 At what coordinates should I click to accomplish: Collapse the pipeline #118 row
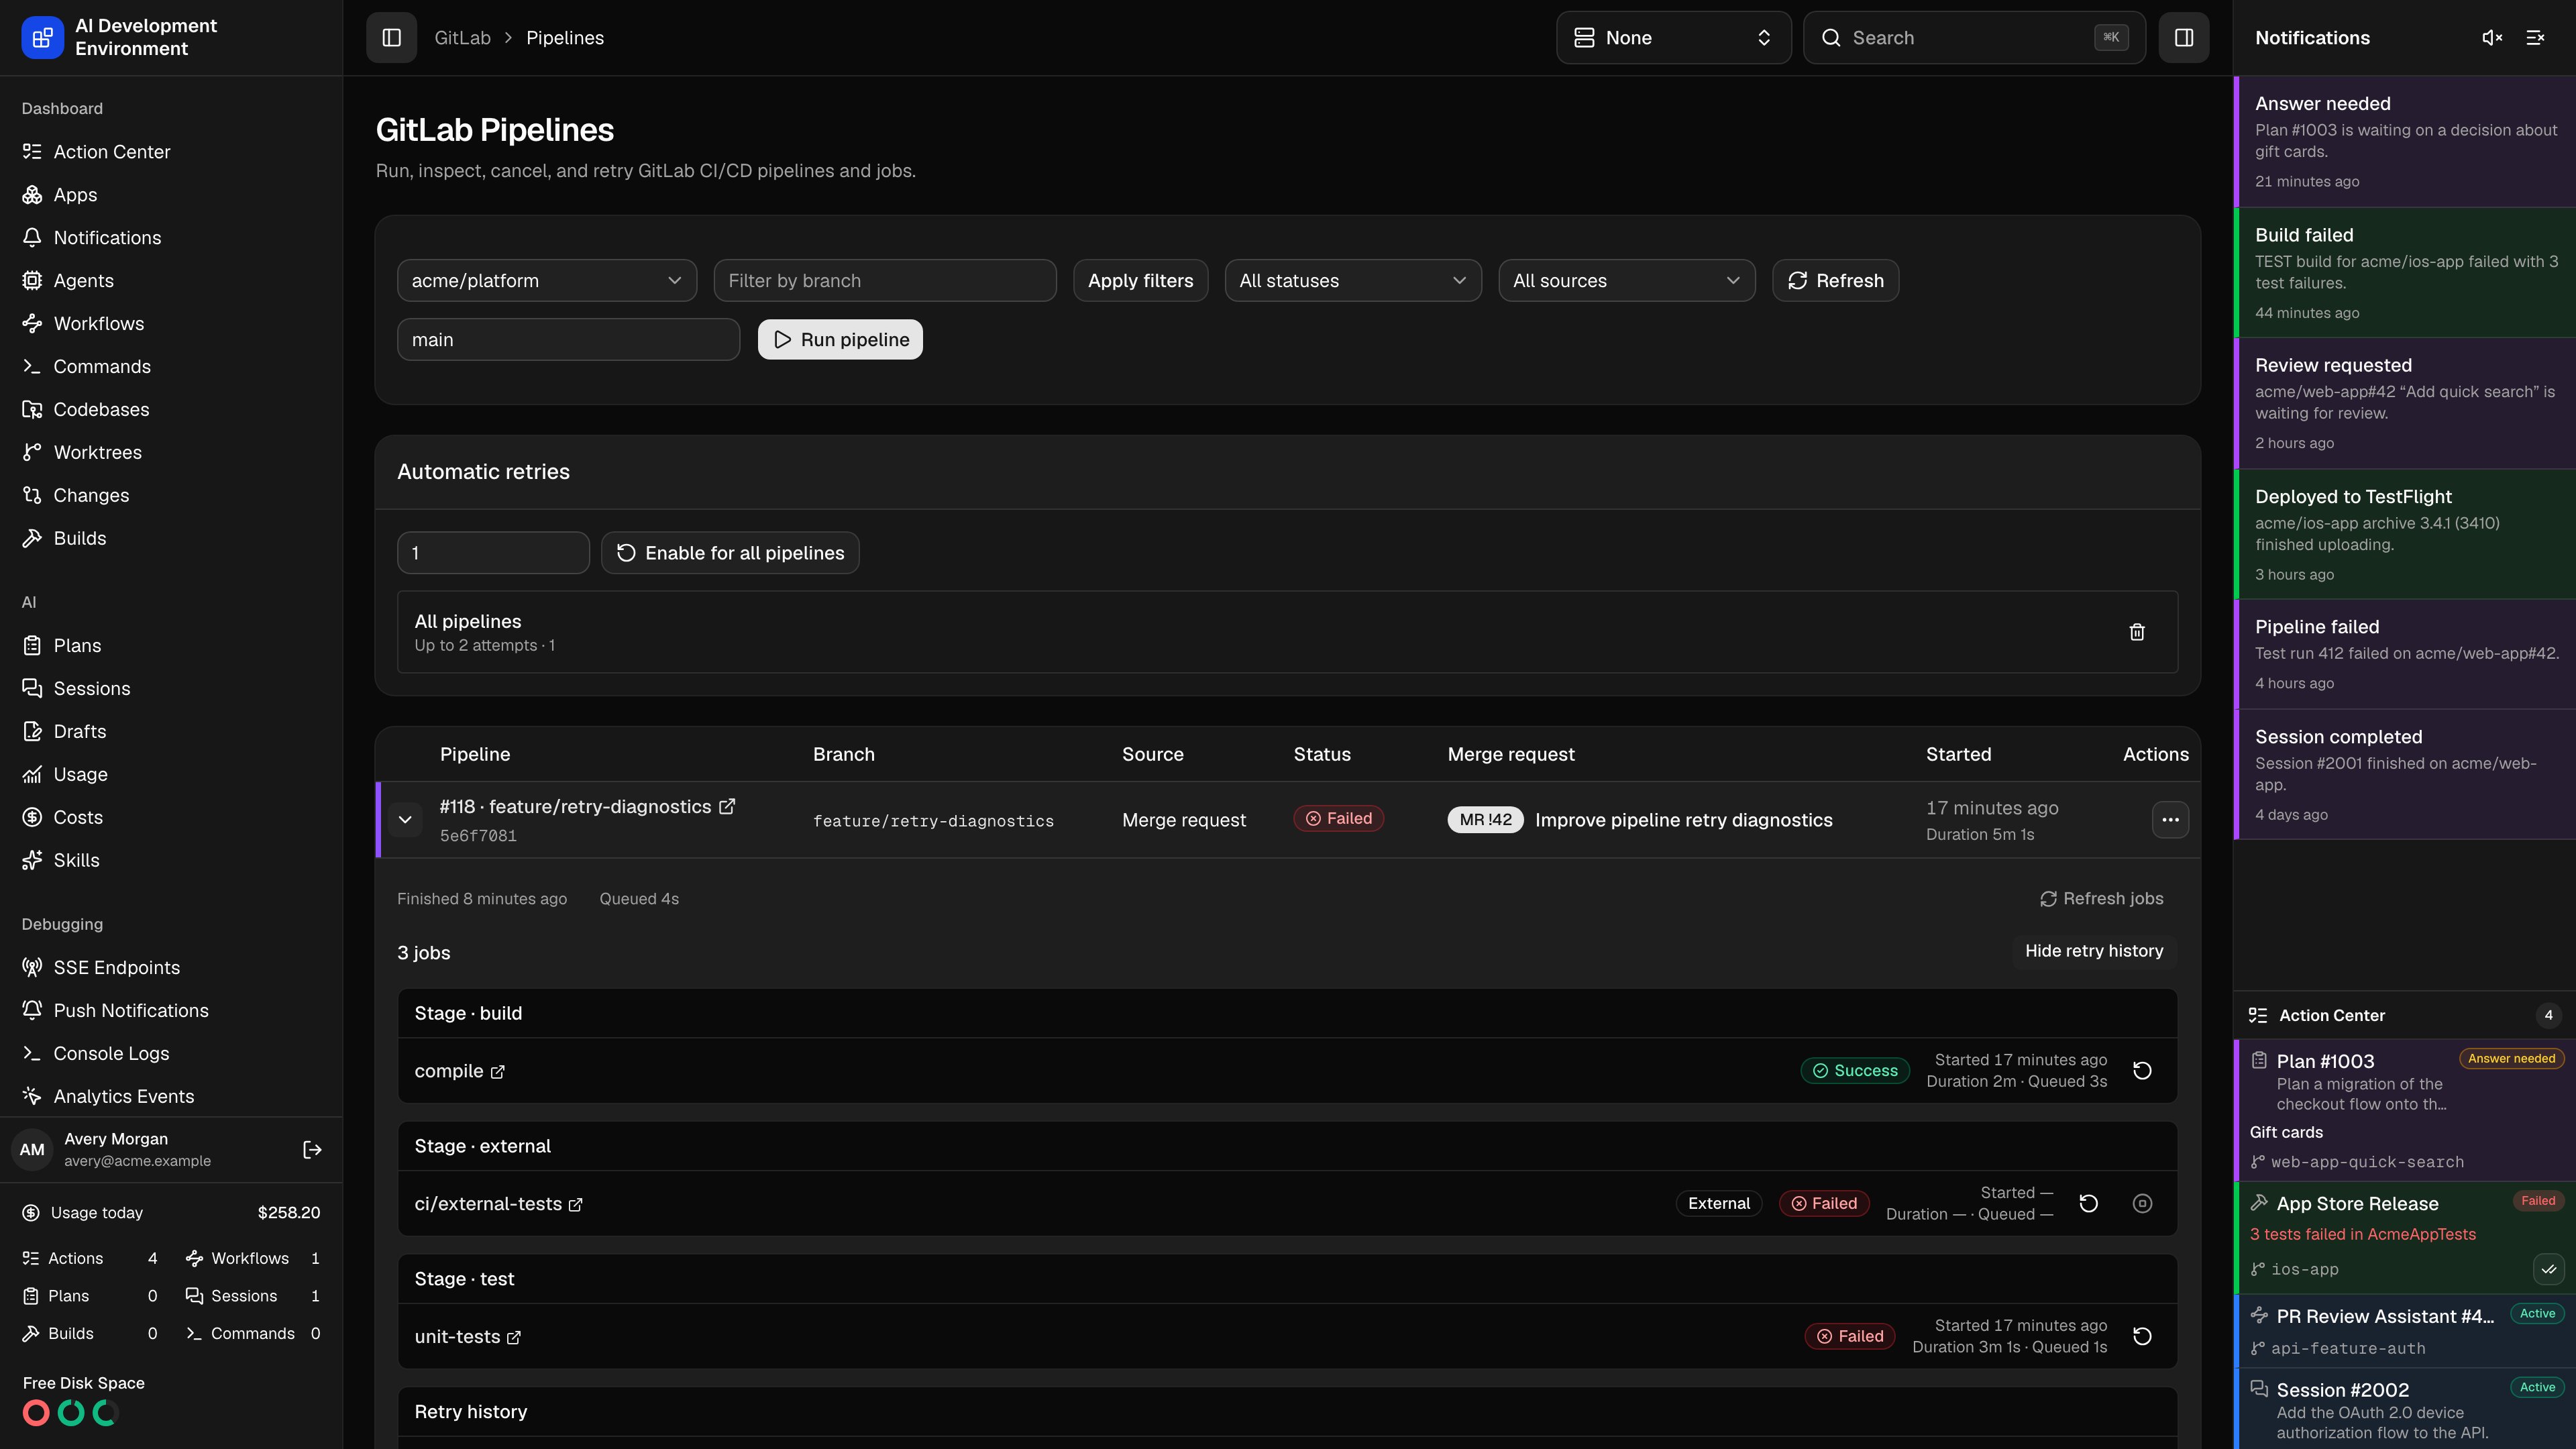[405, 820]
